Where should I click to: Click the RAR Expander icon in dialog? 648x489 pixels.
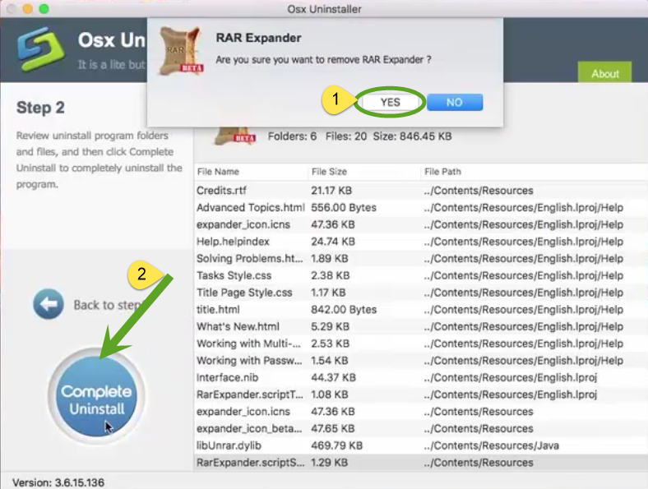182,50
